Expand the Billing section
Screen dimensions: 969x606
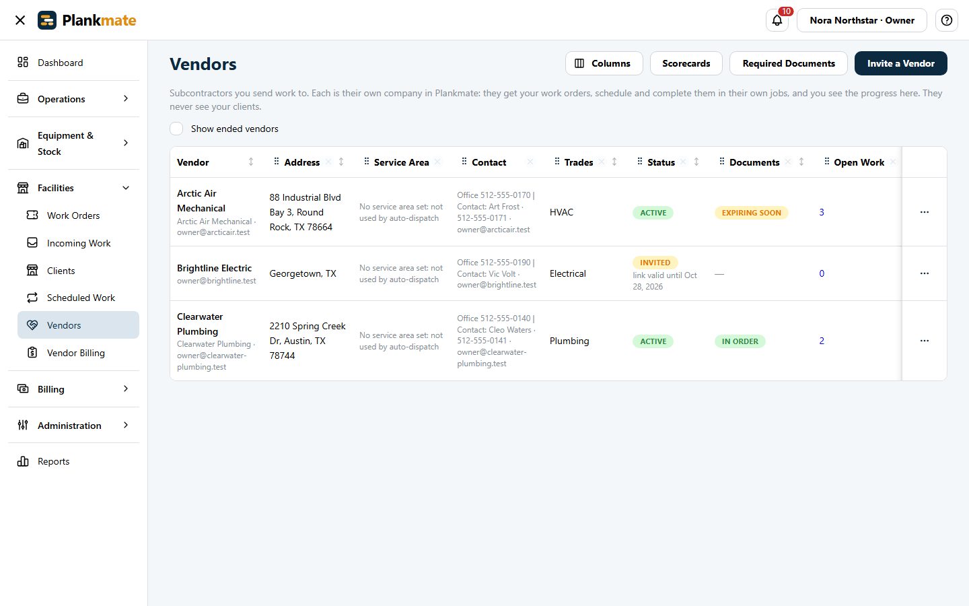coord(74,389)
